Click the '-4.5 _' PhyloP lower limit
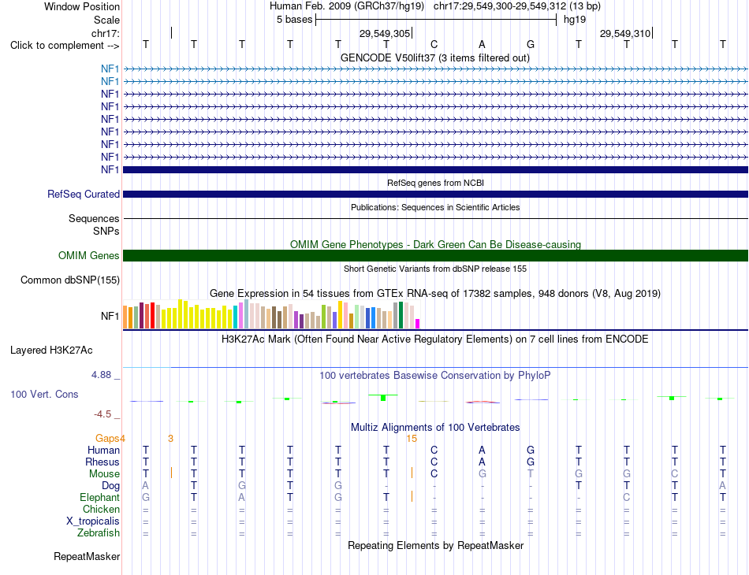The height and width of the screenshot is (575, 749). pyautogui.click(x=106, y=414)
